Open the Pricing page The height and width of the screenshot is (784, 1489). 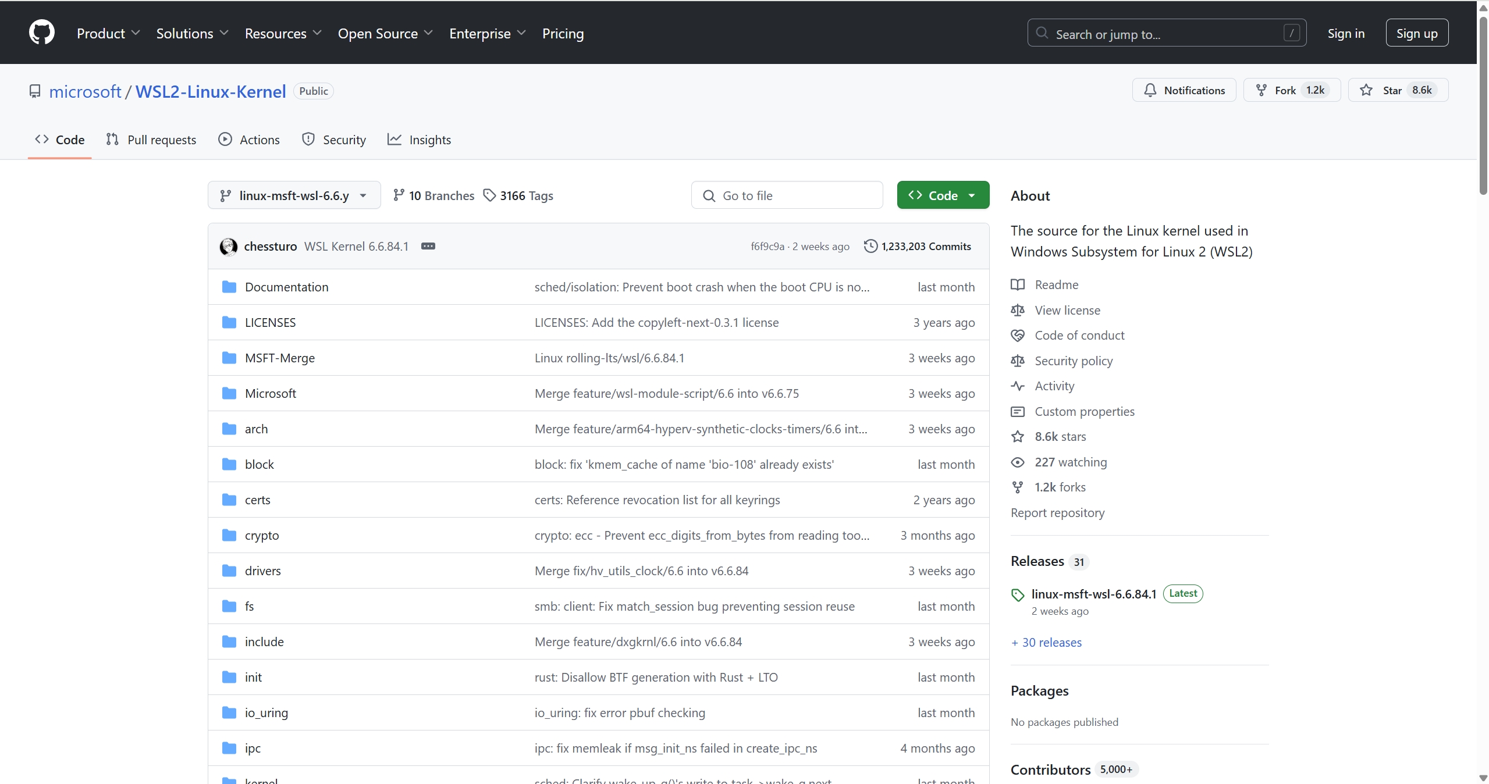[x=563, y=33]
